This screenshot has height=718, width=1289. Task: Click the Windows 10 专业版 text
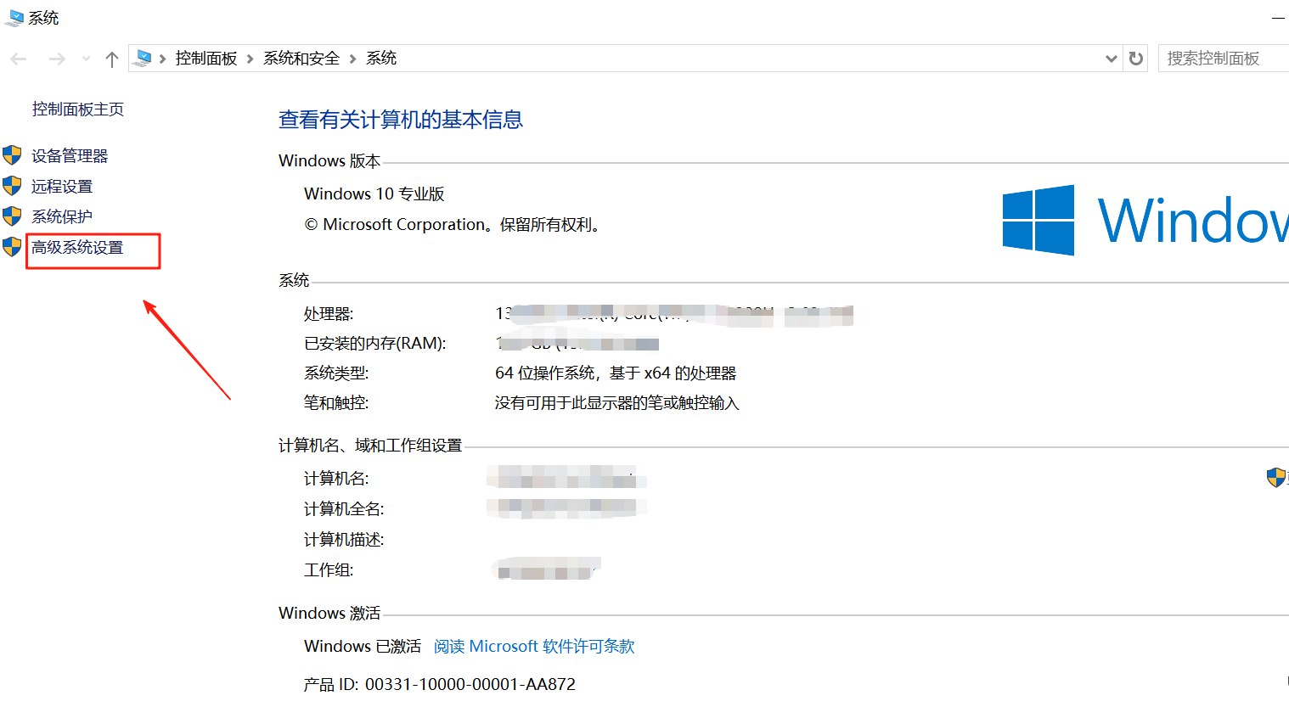pyautogui.click(x=374, y=194)
